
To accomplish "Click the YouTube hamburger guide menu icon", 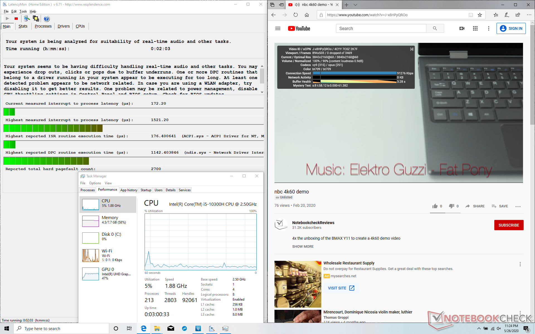I will click(278, 28).
